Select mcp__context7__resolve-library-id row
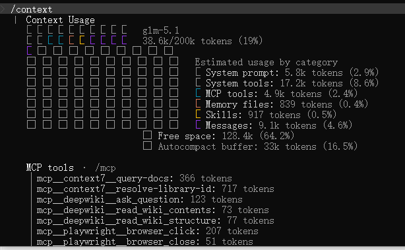The width and height of the screenshot is (405, 250). point(155,189)
